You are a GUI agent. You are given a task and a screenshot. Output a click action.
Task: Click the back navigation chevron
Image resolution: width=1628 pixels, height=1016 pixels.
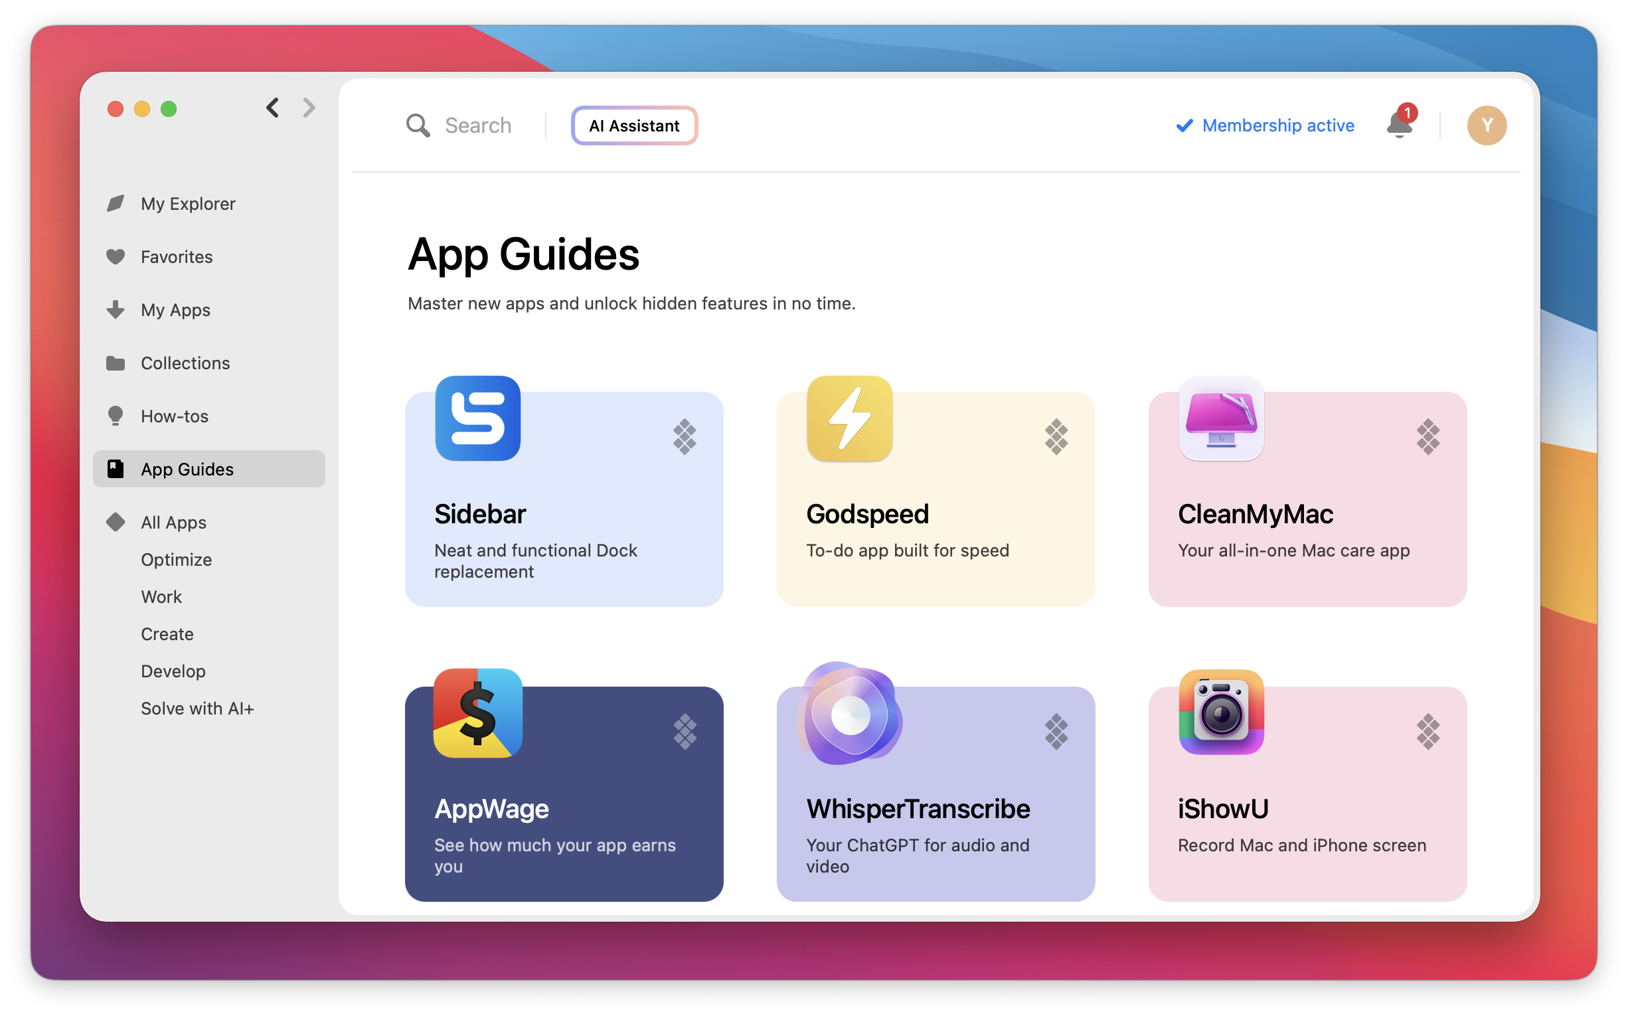pyautogui.click(x=272, y=108)
